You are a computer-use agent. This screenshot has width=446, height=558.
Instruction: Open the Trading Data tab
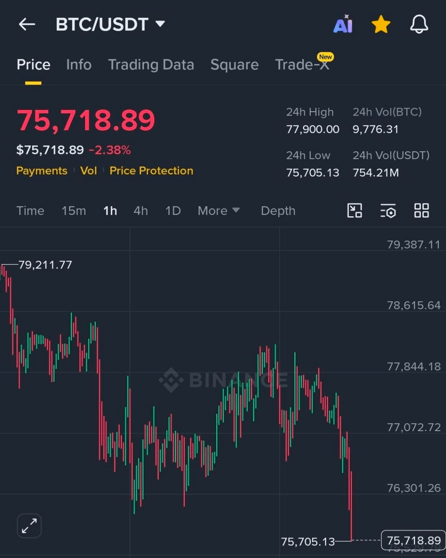[151, 65]
